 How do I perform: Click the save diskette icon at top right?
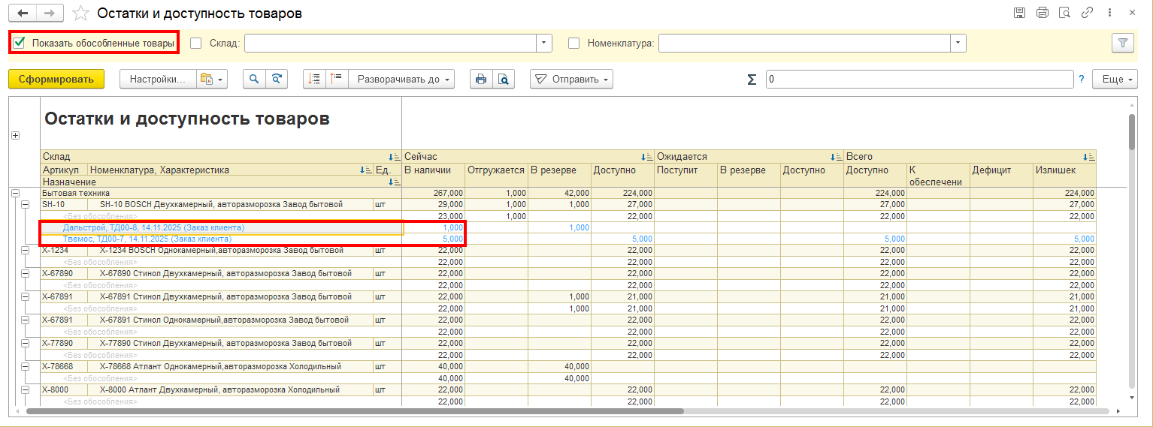(x=1019, y=13)
